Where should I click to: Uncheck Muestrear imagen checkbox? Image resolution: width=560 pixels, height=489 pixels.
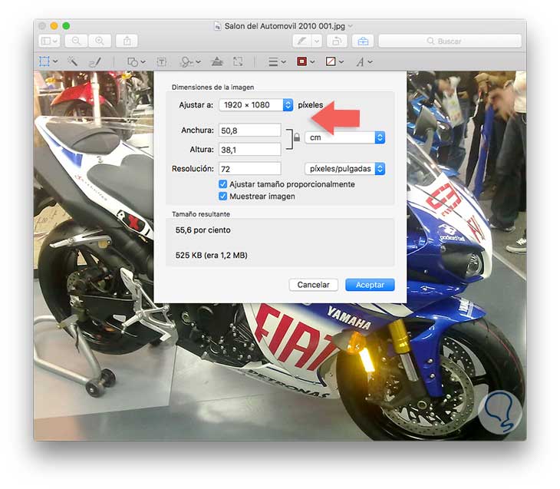(223, 197)
